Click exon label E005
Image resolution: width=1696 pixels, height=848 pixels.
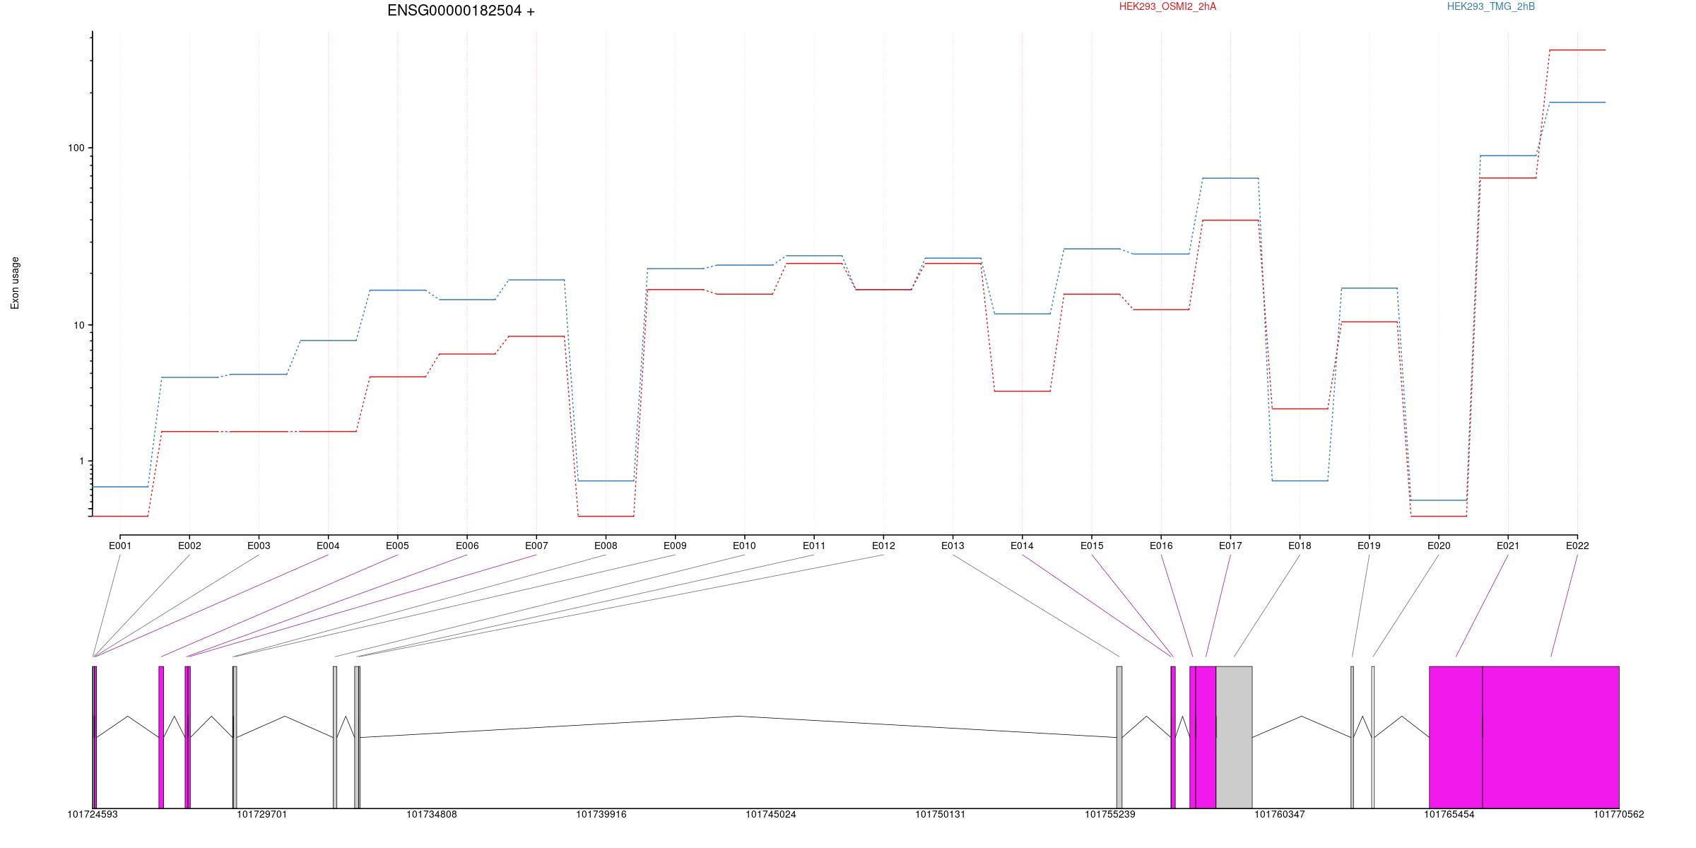(x=397, y=546)
